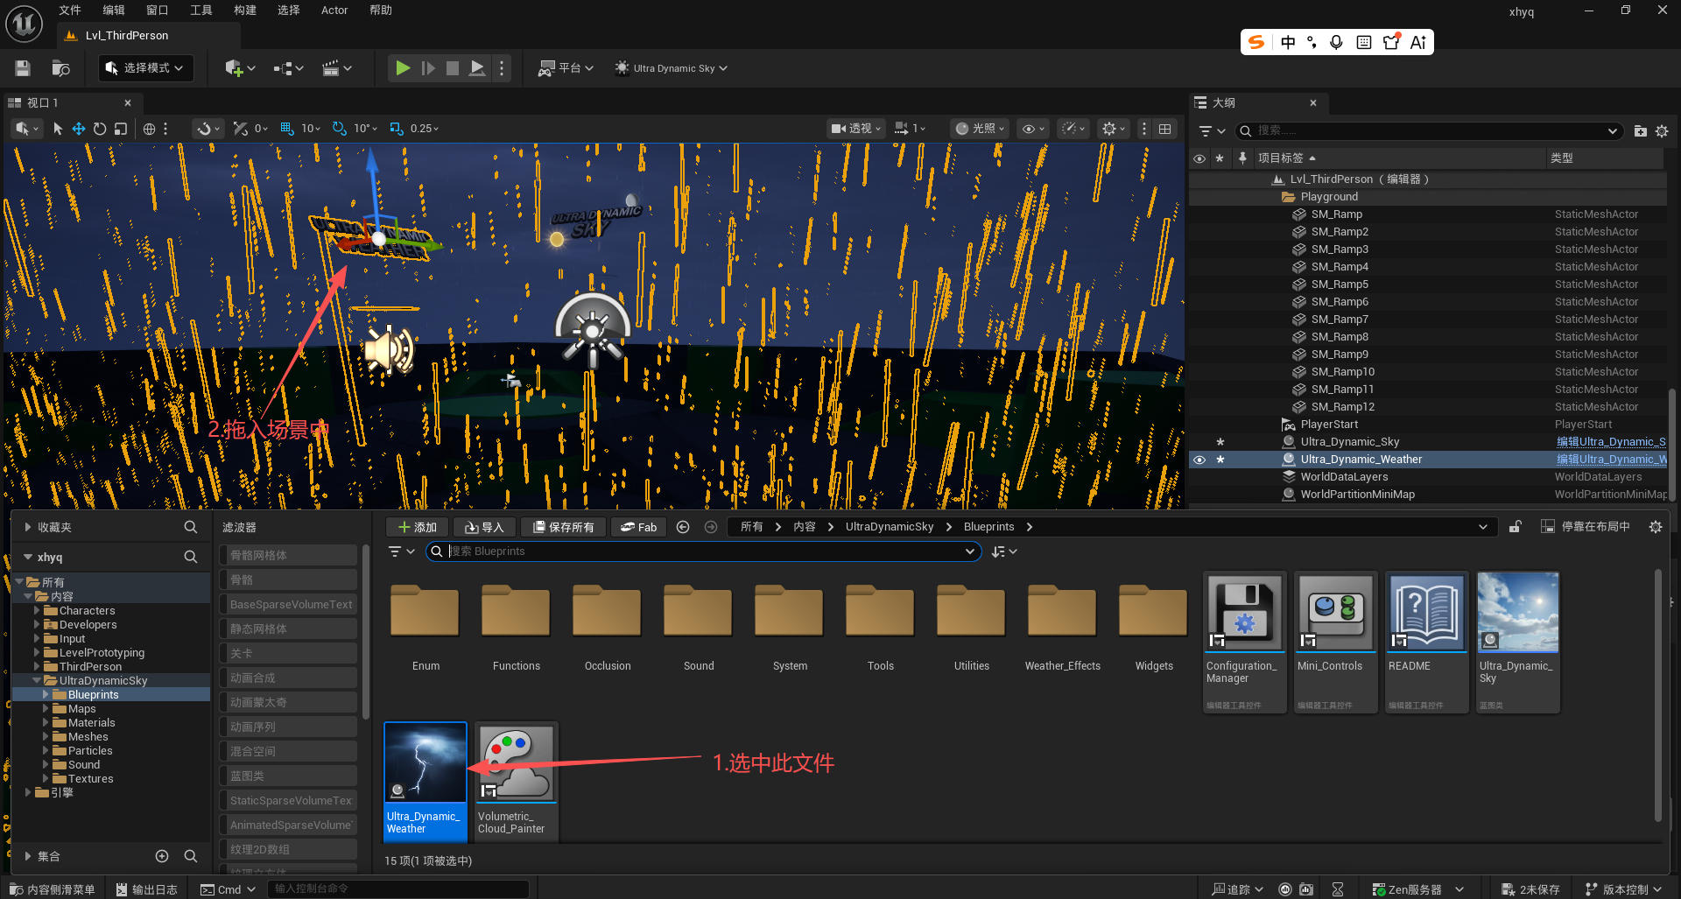Viewport: 1681px width, 899px height.
Task: Open the Actor menu
Action: click(x=334, y=11)
